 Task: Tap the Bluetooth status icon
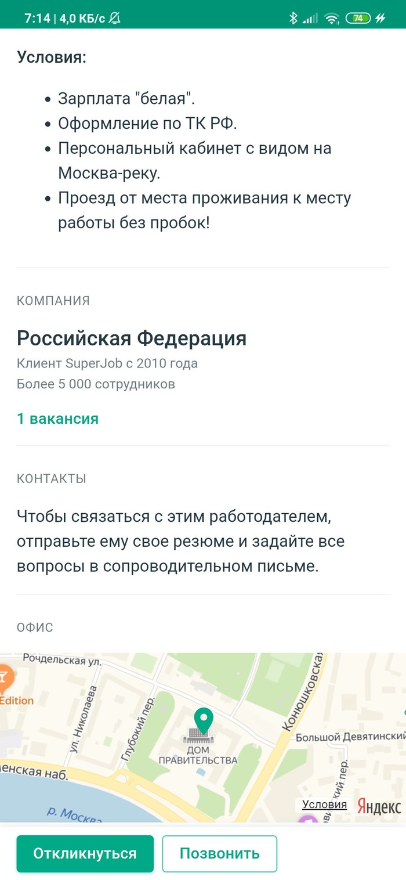coord(293,18)
